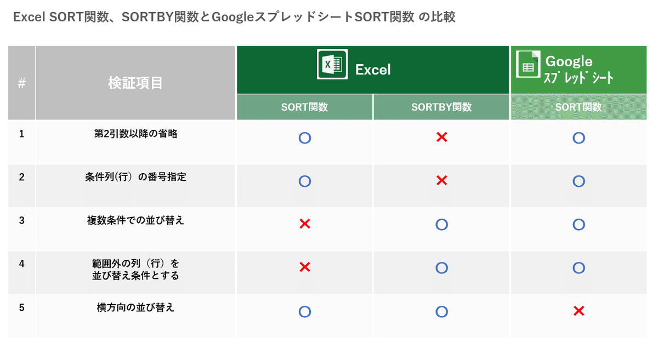
Task: Click the Google Sheets logo icon
Action: (x=528, y=65)
